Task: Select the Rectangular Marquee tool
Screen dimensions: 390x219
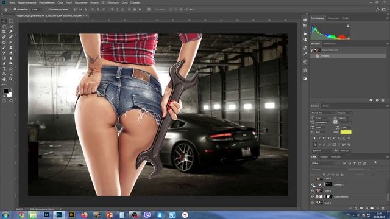Action: (11, 21)
